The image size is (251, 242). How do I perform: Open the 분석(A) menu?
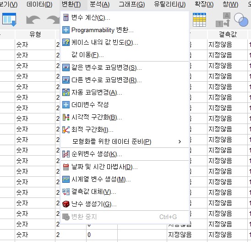[x=99, y=4]
